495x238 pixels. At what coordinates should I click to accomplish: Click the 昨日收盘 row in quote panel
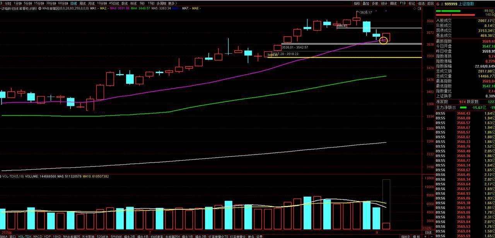pyautogui.click(x=465, y=51)
